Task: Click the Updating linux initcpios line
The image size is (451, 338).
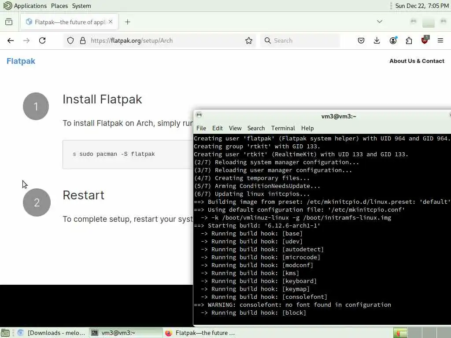Action: point(251,194)
